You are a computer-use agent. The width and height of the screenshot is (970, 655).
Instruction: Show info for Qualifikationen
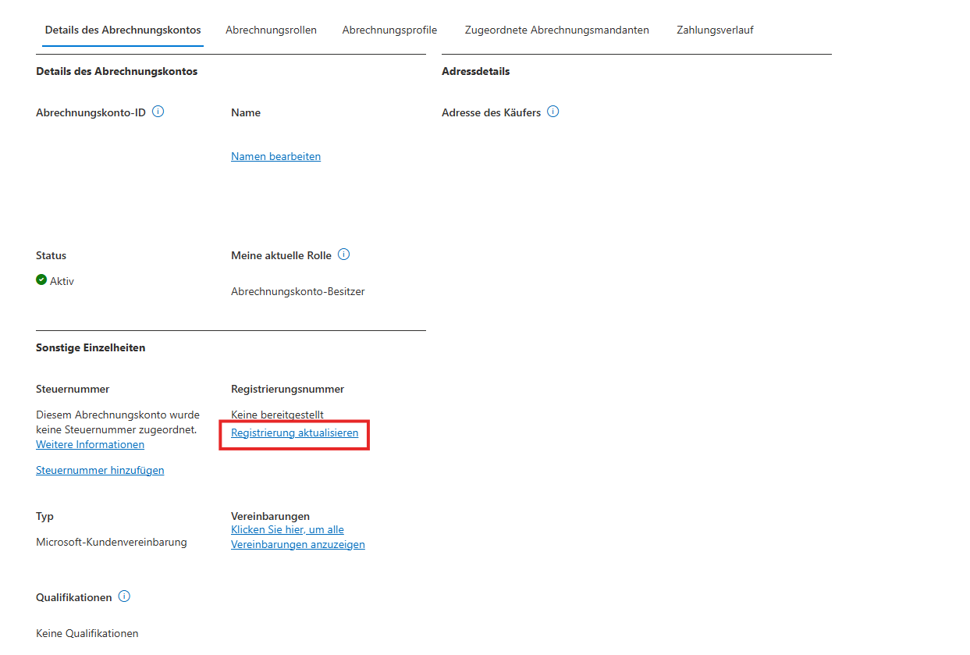(124, 596)
